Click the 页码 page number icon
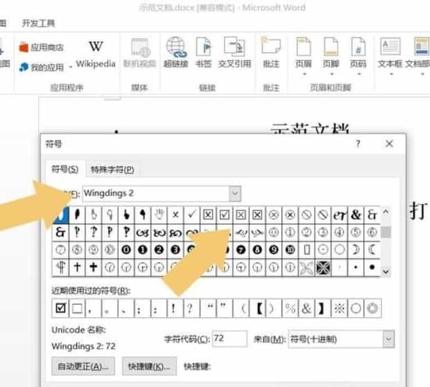 [x=358, y=53]
